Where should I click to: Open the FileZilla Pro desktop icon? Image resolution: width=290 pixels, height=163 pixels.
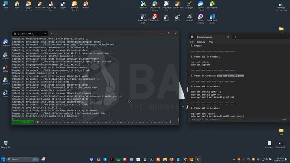click(x=155, y=18)
